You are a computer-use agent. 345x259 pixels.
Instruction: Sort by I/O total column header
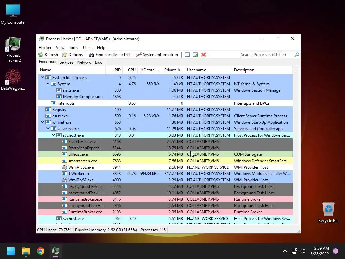[149, 70]
